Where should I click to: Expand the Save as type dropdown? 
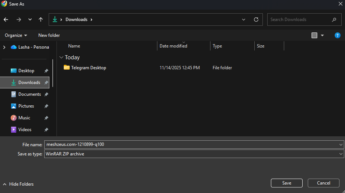[x=341, y=154]
